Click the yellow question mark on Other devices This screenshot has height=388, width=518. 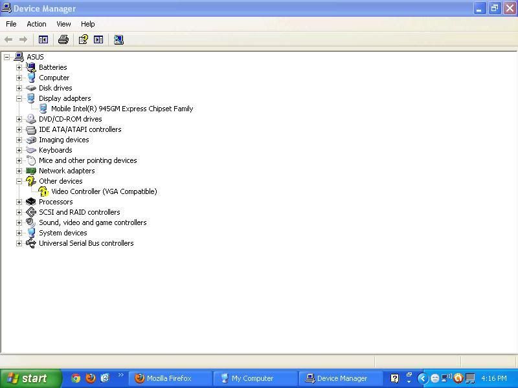point(30,181)
